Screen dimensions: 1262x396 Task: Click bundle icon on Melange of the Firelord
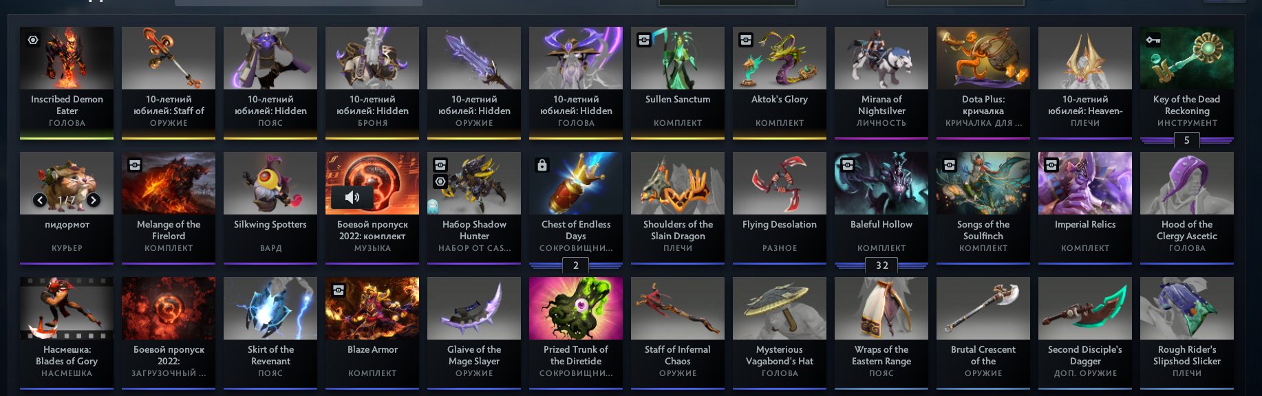[x=135, y=165]
